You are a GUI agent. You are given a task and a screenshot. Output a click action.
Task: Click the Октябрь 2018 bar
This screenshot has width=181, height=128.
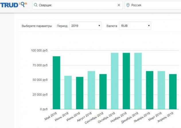tap(115, 81)
